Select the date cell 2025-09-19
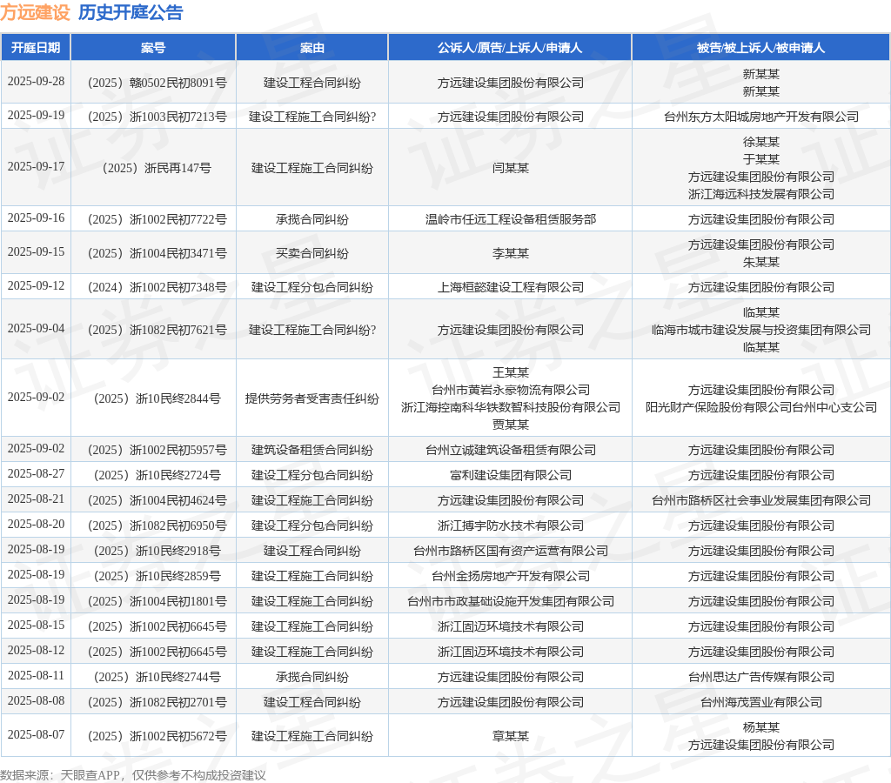The height and width of the screenshot is (783, 891). point(36,116)
